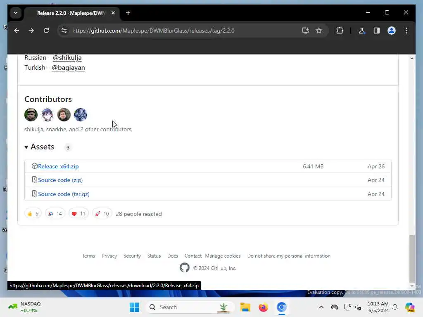423x317 pixels.
Task: Open @baglayan profile link
Action: click(68, 68)
